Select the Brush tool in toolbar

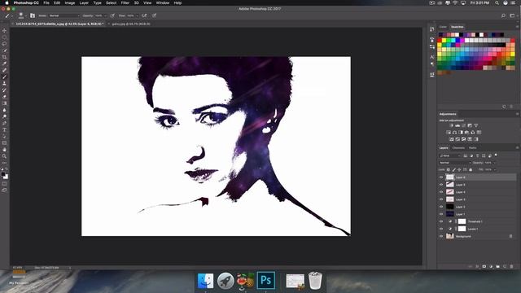click(4, 77)
